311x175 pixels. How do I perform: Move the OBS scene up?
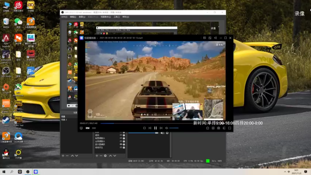click(x=72, y=156)
